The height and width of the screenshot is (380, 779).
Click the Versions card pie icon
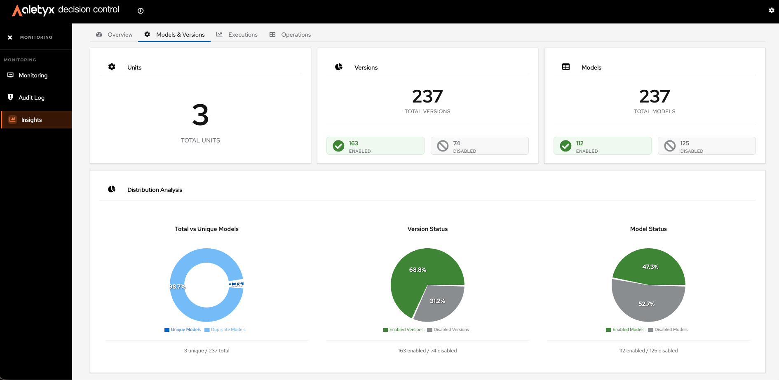tap(339, 67)
